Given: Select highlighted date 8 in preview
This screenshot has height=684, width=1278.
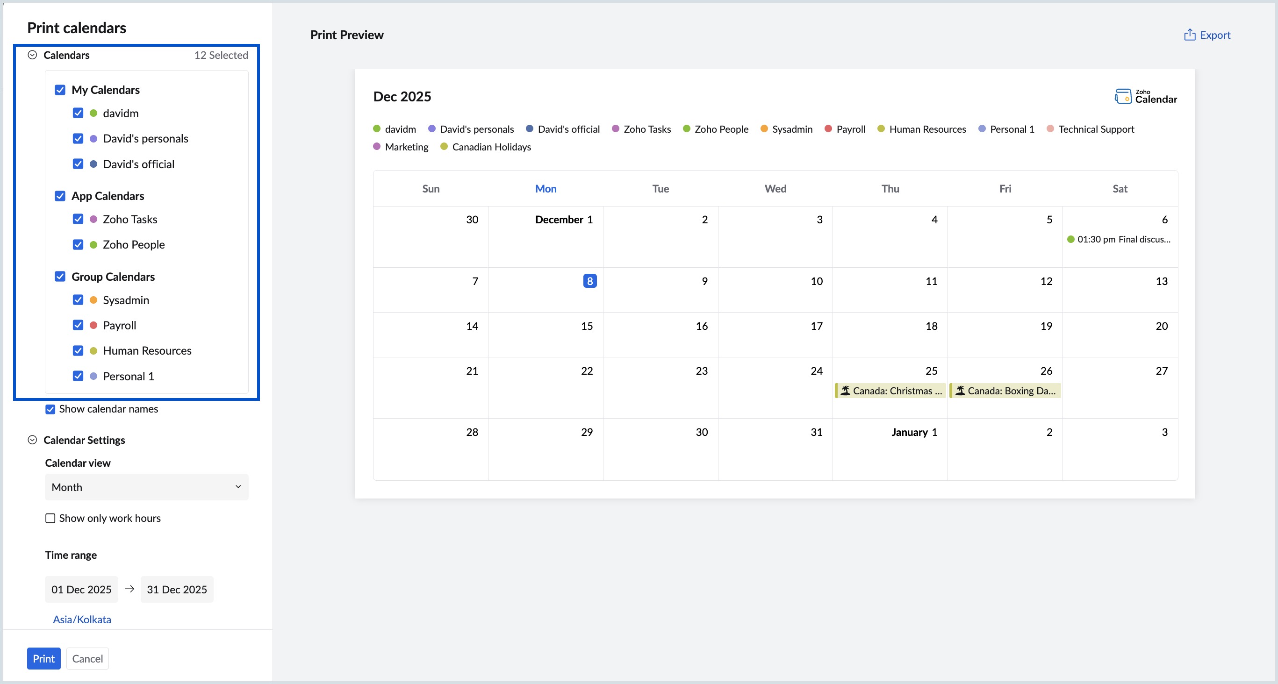Looking at the screenshot, I should coord(589,281).
